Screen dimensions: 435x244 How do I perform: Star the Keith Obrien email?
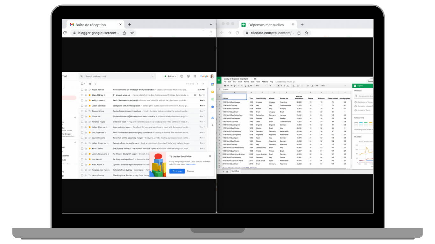click(x=86, y=148)
